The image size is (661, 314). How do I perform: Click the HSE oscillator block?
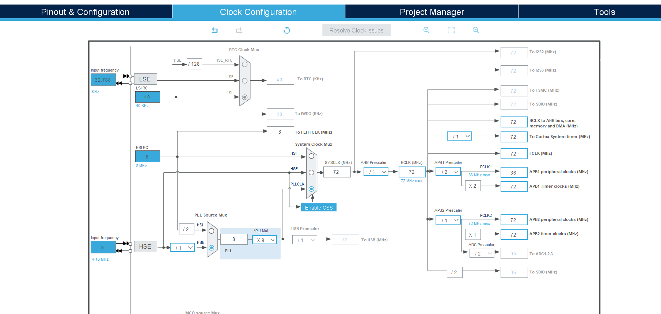(x=145, y=247)
